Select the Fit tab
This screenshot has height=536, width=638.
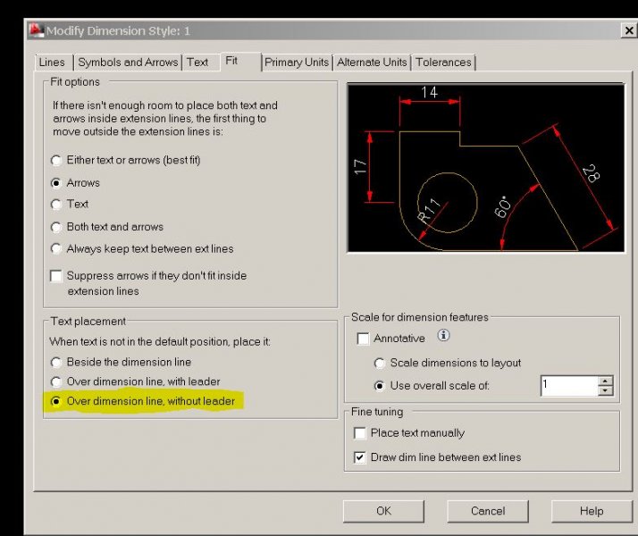240,61
